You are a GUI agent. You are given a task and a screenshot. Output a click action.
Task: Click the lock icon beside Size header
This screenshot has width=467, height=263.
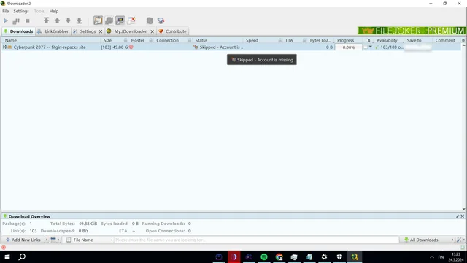coord(126,40)
